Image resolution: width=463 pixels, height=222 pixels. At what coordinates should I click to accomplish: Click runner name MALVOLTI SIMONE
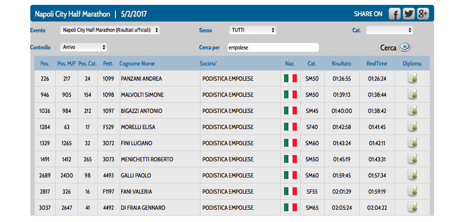click(x=142, y=95)
